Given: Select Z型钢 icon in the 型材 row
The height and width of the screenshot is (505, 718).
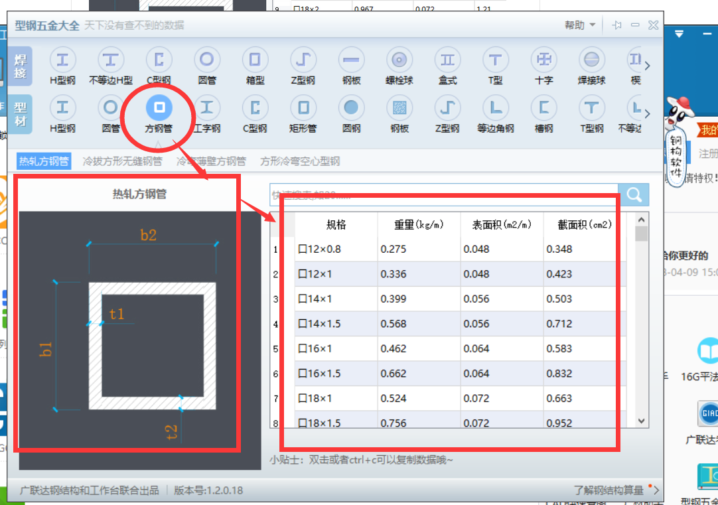Looking at the screenshot, I should 447,108.
